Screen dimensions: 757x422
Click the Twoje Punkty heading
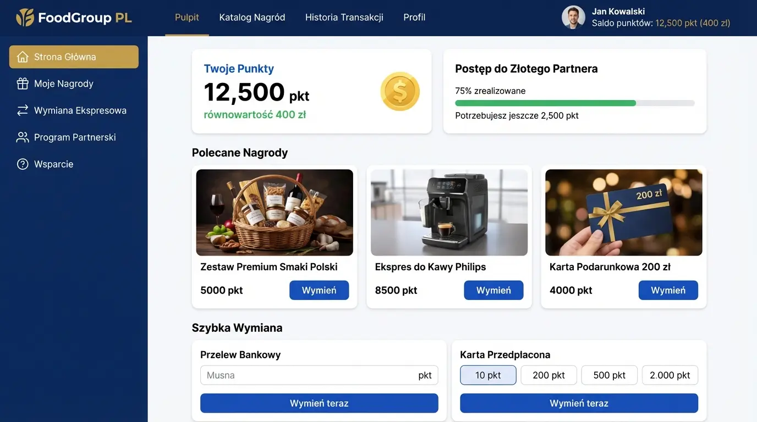(x=239, y=69)
